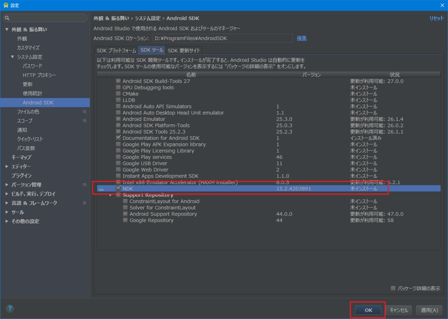
Task: Enable the LLDB checkbox
Action: [118, 100]
